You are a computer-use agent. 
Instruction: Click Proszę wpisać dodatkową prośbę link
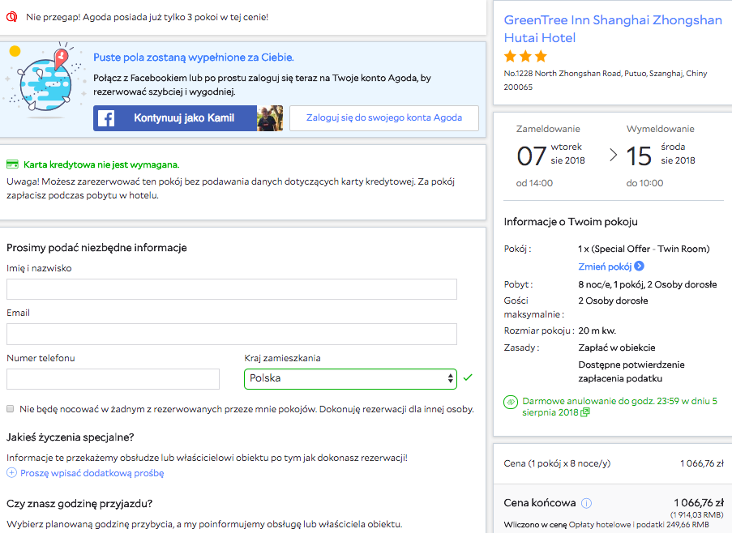(x=92, y=473)
